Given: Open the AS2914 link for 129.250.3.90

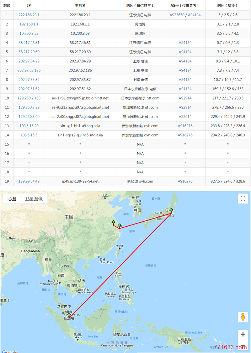Looking at the screenshot, I should (185, 117).
